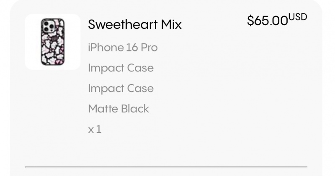The image size is (335, 176).
Task: Select the Matte Black color option text
Action: coord(119,109)
